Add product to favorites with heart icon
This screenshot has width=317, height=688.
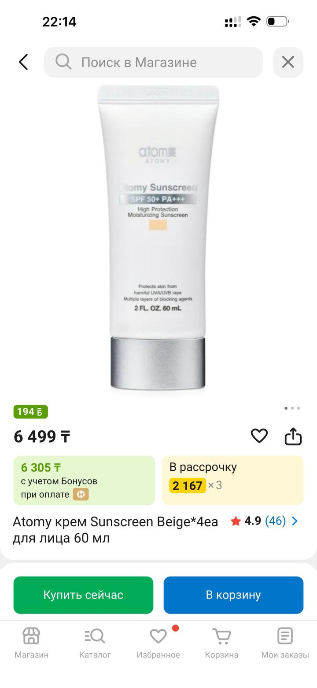pyautogui.click(x=259, y=436)
